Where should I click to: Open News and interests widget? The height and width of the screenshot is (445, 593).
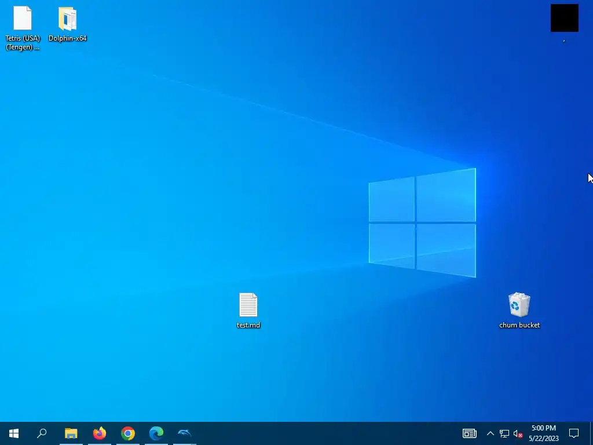click(469, 433)
